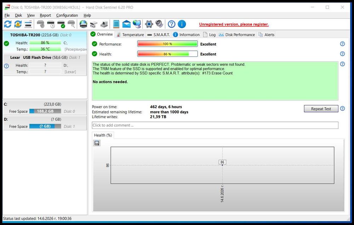Image resolution: width=354 pixels, height=225 pixels.
Task: Switch to the Overview tab
Action: tap(102, 34)
